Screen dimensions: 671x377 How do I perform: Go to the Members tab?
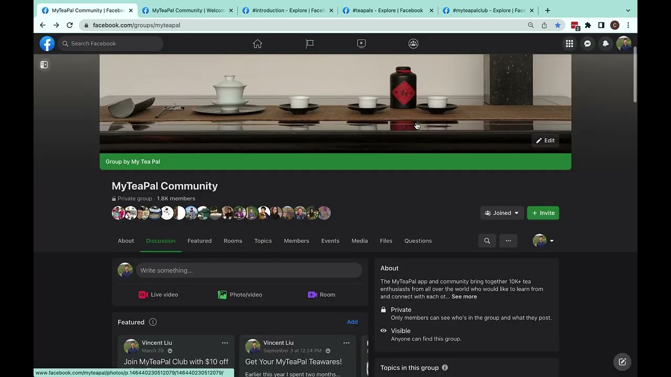pos(297,241)
